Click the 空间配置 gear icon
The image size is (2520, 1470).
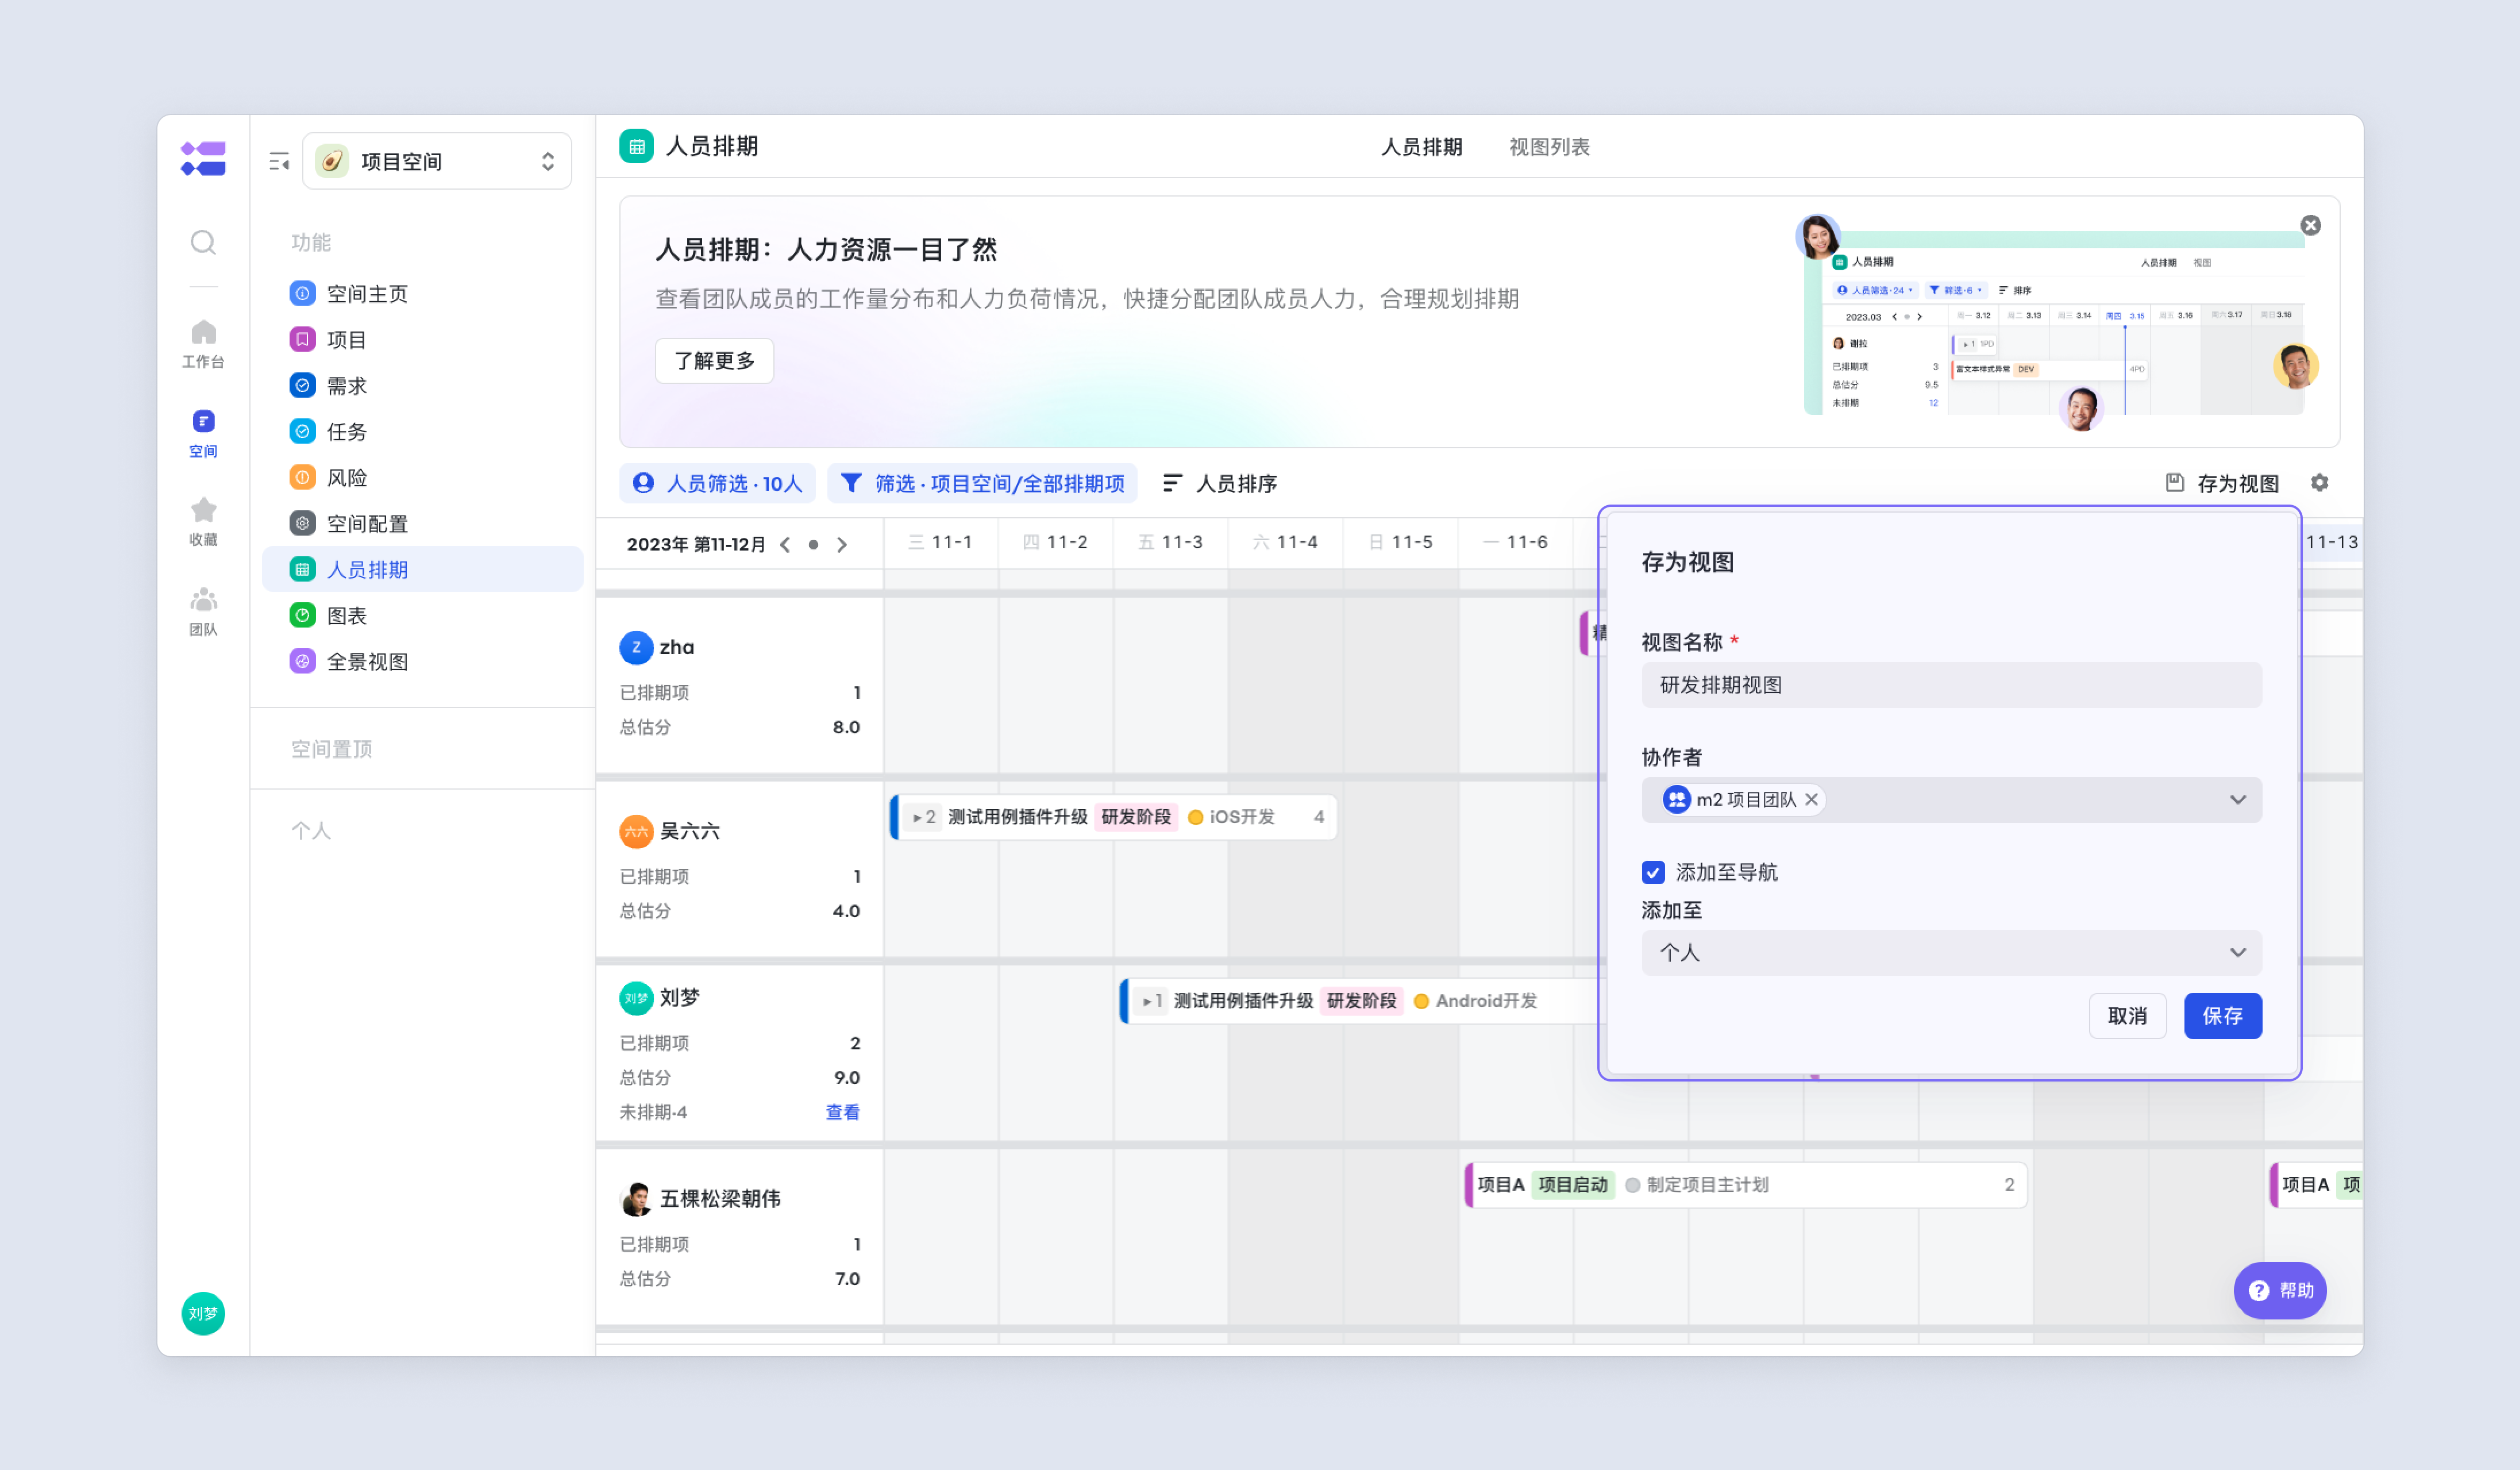[x=302, y=523]
